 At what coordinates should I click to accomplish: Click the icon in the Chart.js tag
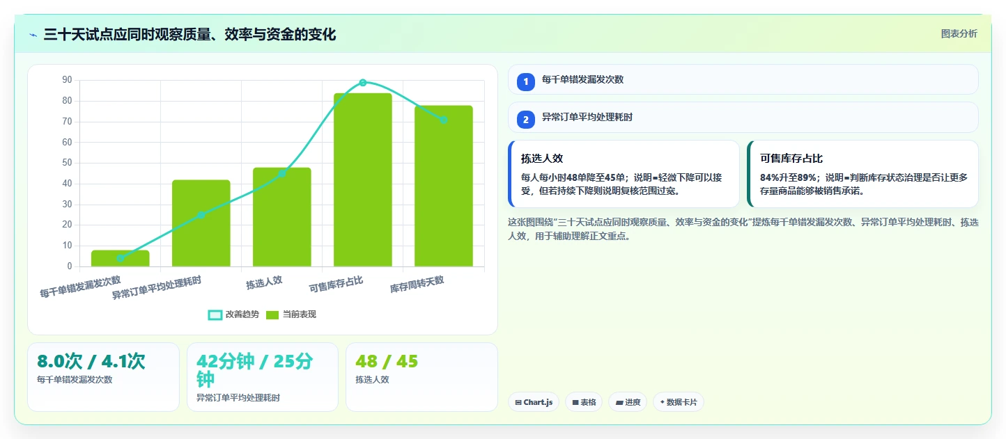click(x=518, y=402)
